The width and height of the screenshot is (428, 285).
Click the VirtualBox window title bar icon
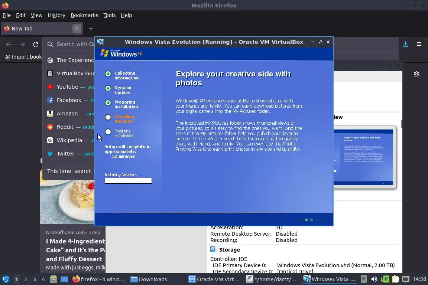tap(100, 42)
